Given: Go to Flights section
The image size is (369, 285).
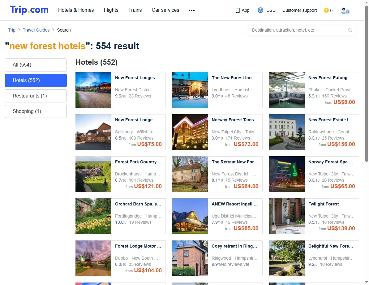Looking at the screenshot, I should (x=111, y=10).
